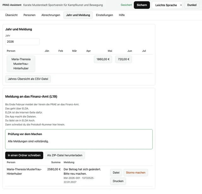Click the Datei button for Maria-Theresia
The width and height of the screenshot is (202, 194).
(x=116, y=173)
